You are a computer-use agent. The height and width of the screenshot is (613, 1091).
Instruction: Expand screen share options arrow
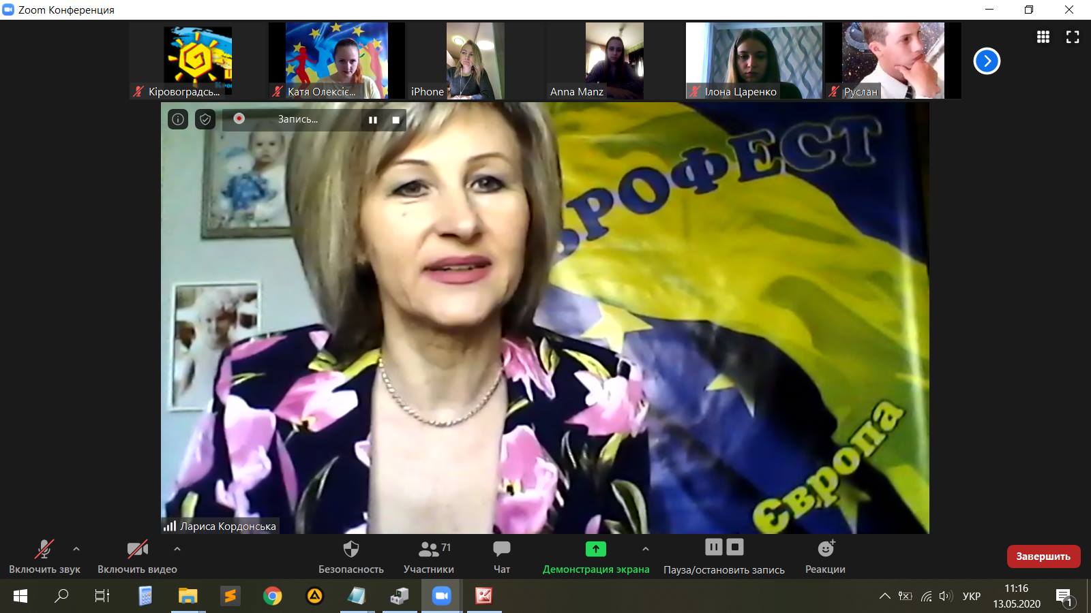pyautogui.click(x=646, y=548)
